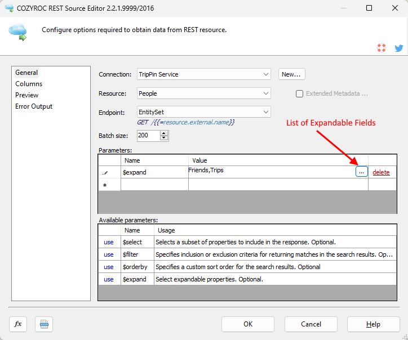The width and height of the screenshot is (408, 340).
Task: Click the $filter name in Available parameters
Action: point(130,254)
